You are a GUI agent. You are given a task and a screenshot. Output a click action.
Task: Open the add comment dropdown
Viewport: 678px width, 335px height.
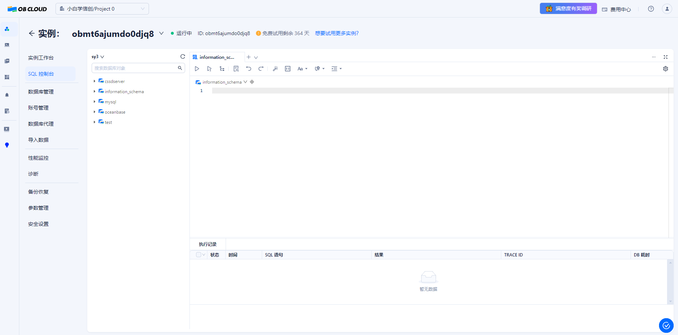(x=320, y=69)
